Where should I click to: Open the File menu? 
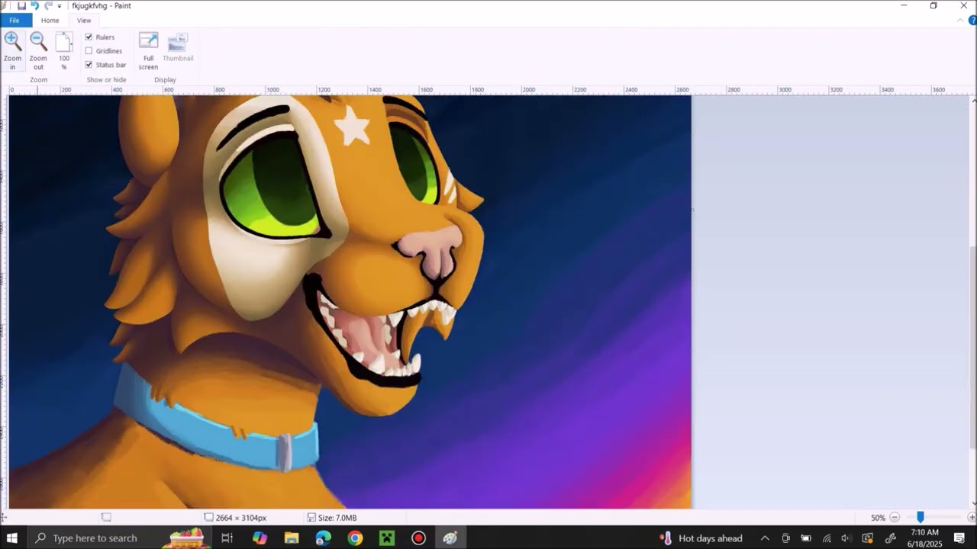(15, 21)
